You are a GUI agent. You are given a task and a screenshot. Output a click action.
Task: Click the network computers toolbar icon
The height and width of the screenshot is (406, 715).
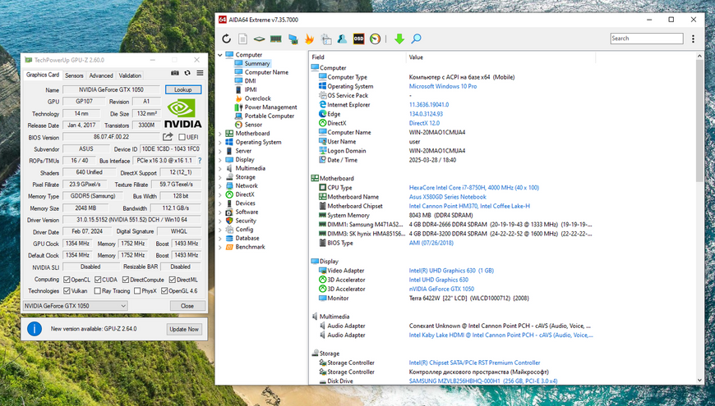tap(293, 39)
